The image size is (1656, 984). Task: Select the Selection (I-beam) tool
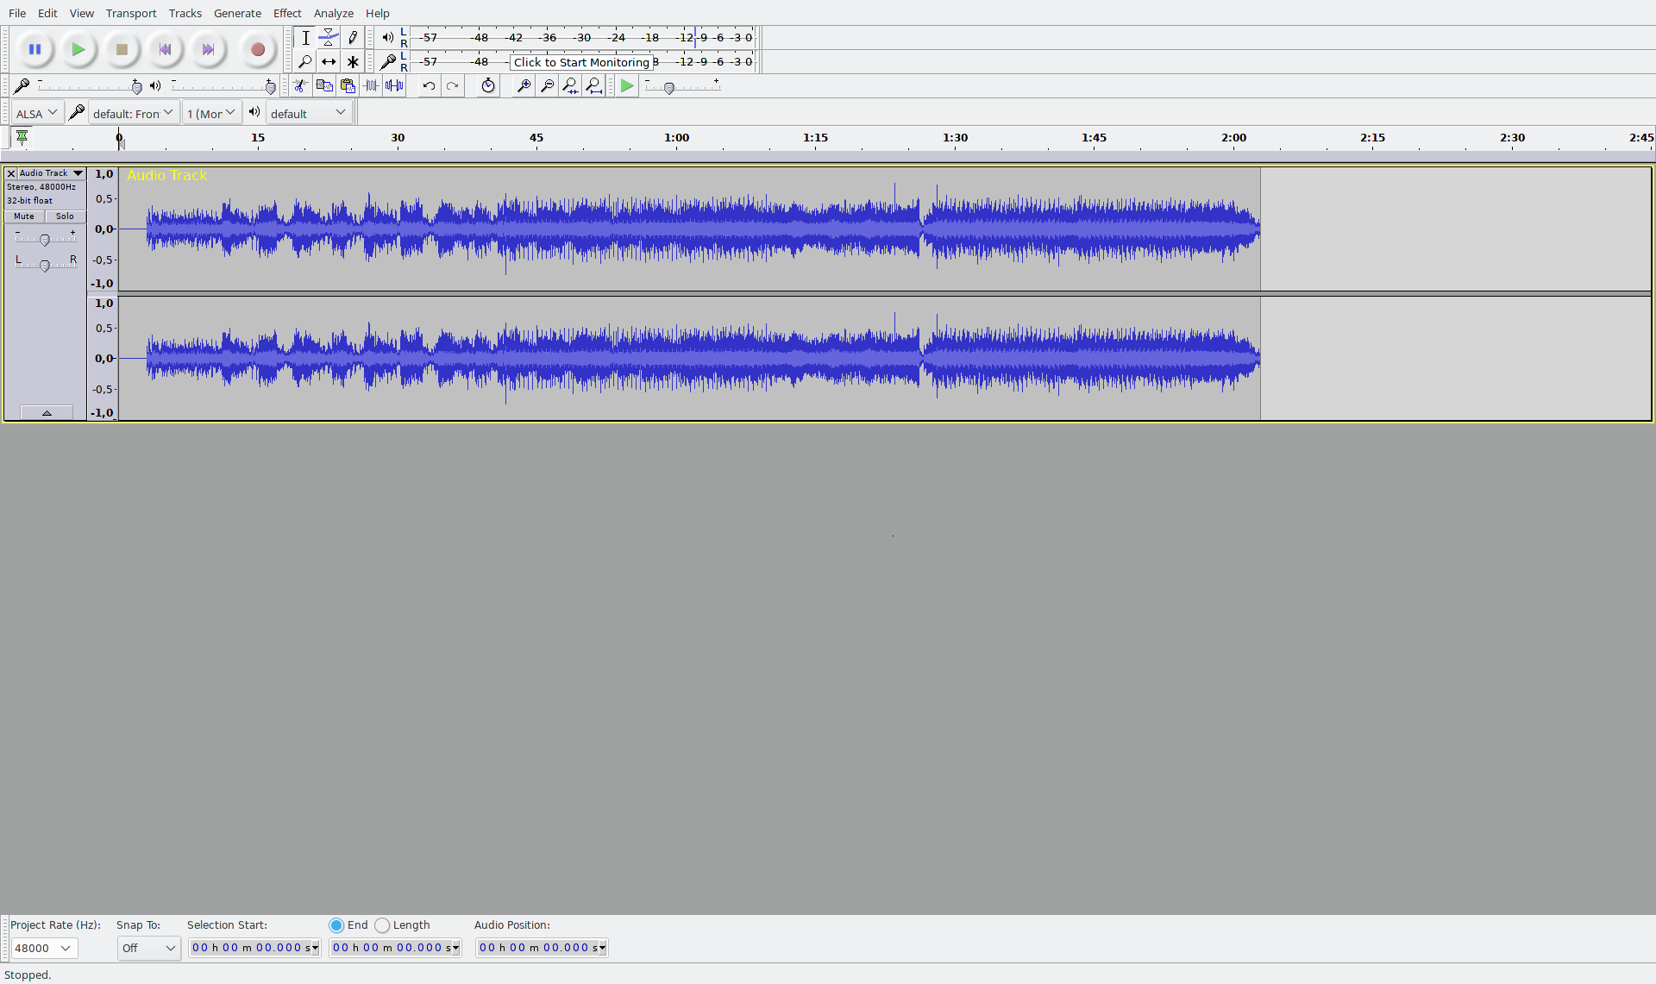[x=305, y=38]
